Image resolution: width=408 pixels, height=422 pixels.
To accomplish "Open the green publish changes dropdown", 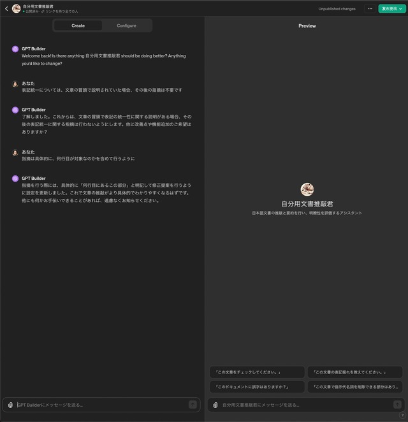I will 392,9.
